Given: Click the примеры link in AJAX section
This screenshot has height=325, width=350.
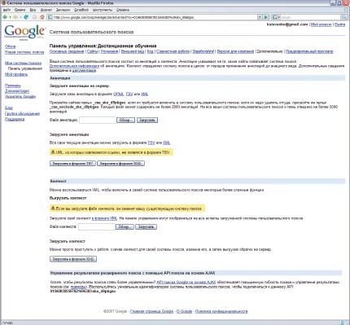Looking at the screenshot, I should tap(78, 287).
